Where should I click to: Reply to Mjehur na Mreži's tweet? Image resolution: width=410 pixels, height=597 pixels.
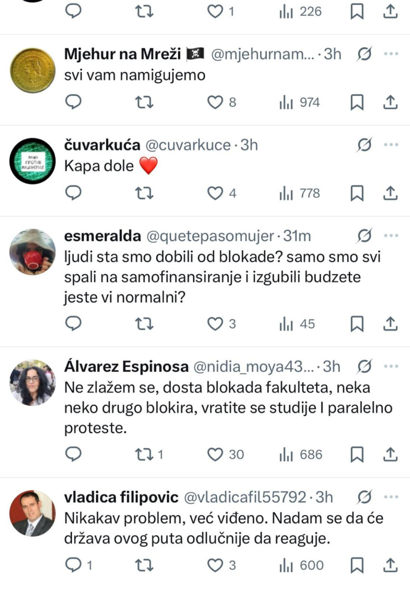tap(73, 103)
